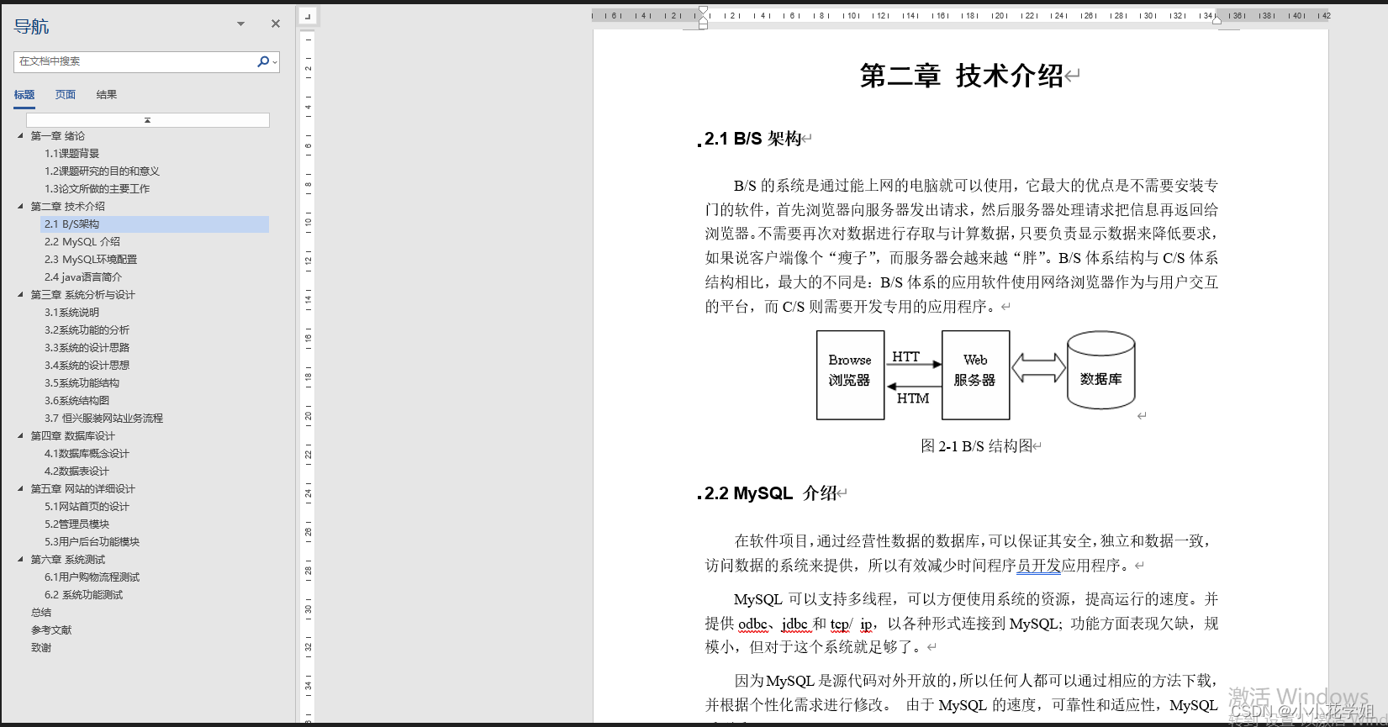Viewport: 1388px width, 727px height.
Task: Close the navigation pane
Action: coord(276,24)
